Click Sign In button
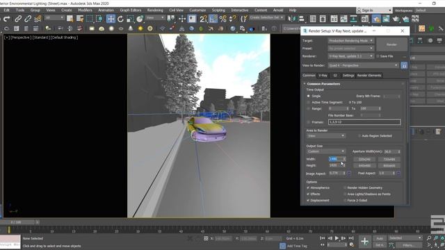Screen dimensions: 445x250 [x=374, y=10]
